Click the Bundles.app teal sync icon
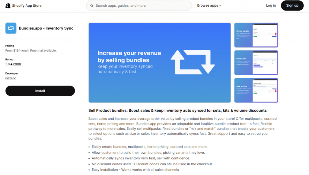 (11, 28)
